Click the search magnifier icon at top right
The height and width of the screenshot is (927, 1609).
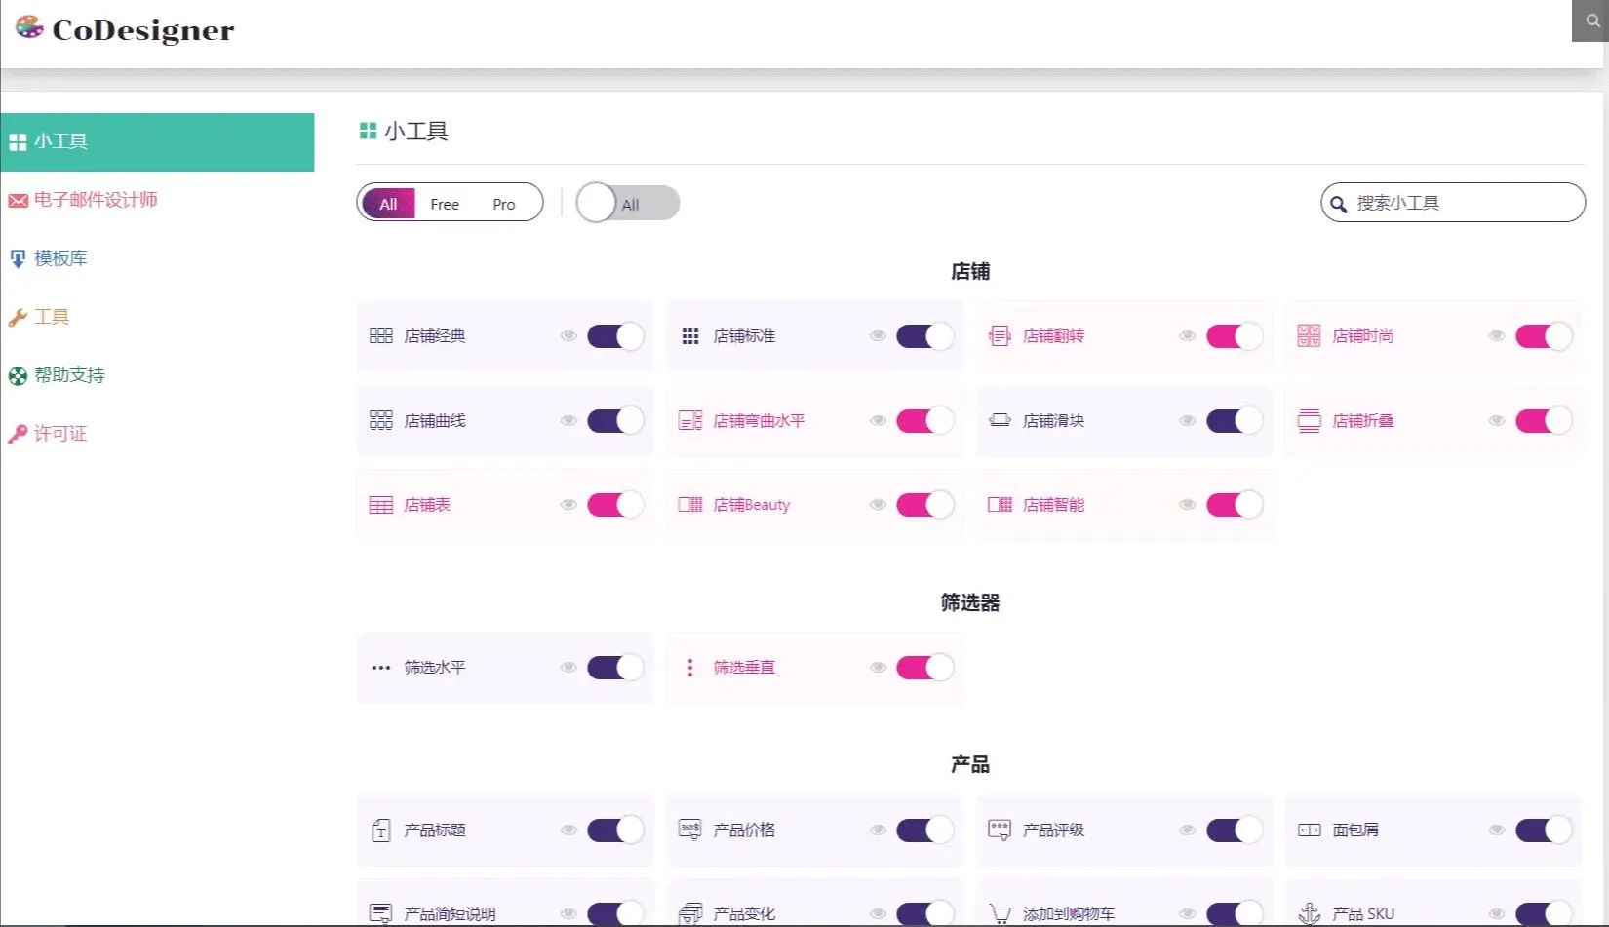pyautogui.click(x=1591, y=20)
